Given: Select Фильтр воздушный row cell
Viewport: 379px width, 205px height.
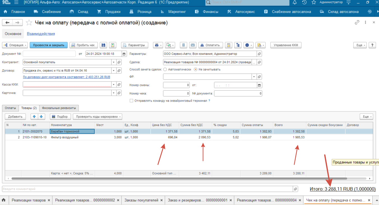Looking at the screenshot, I should [x=72, y=137].
